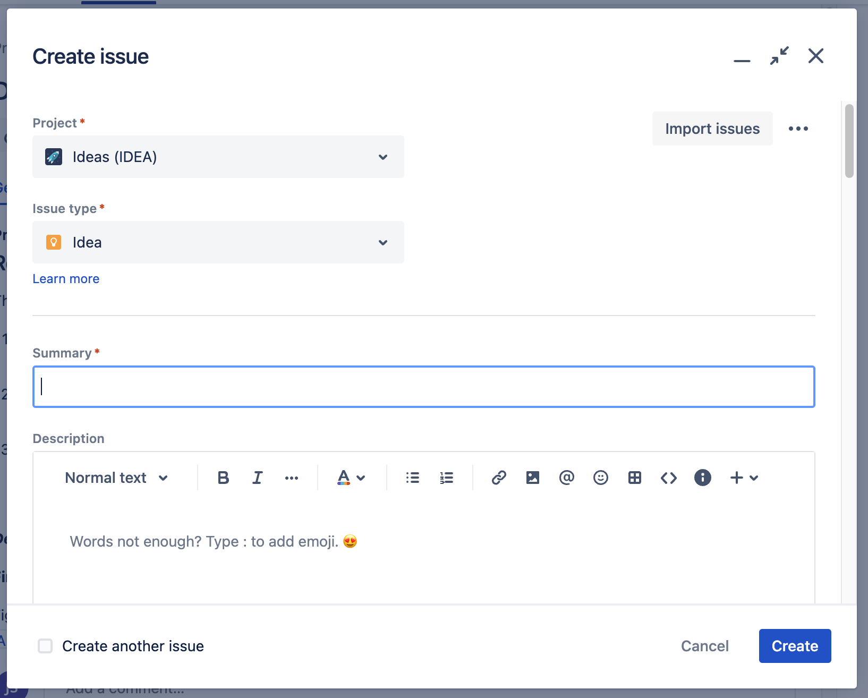Insert a numbered list in the description
Viewport: 868px width, 698px height.
447,478
